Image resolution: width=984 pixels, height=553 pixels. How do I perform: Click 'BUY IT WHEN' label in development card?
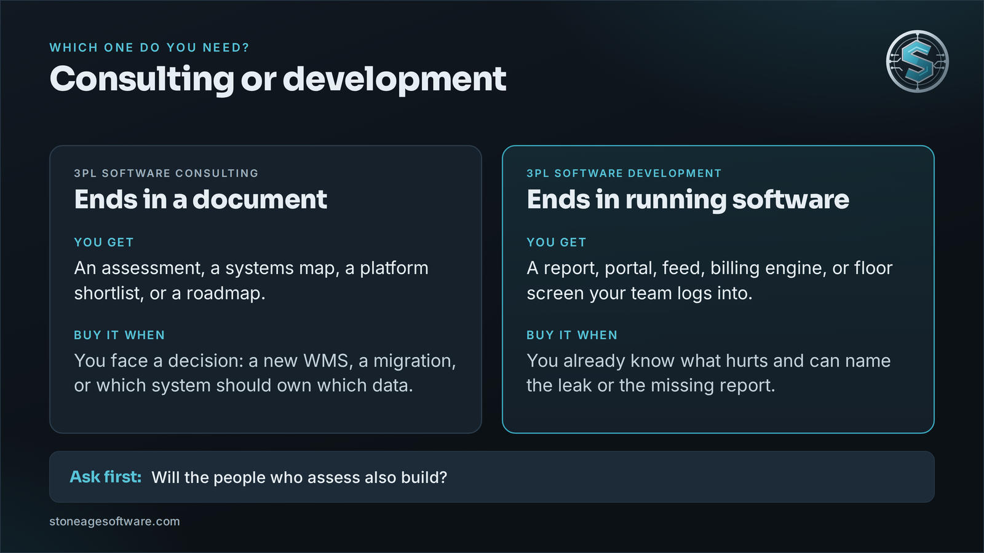tap(572, 335)
